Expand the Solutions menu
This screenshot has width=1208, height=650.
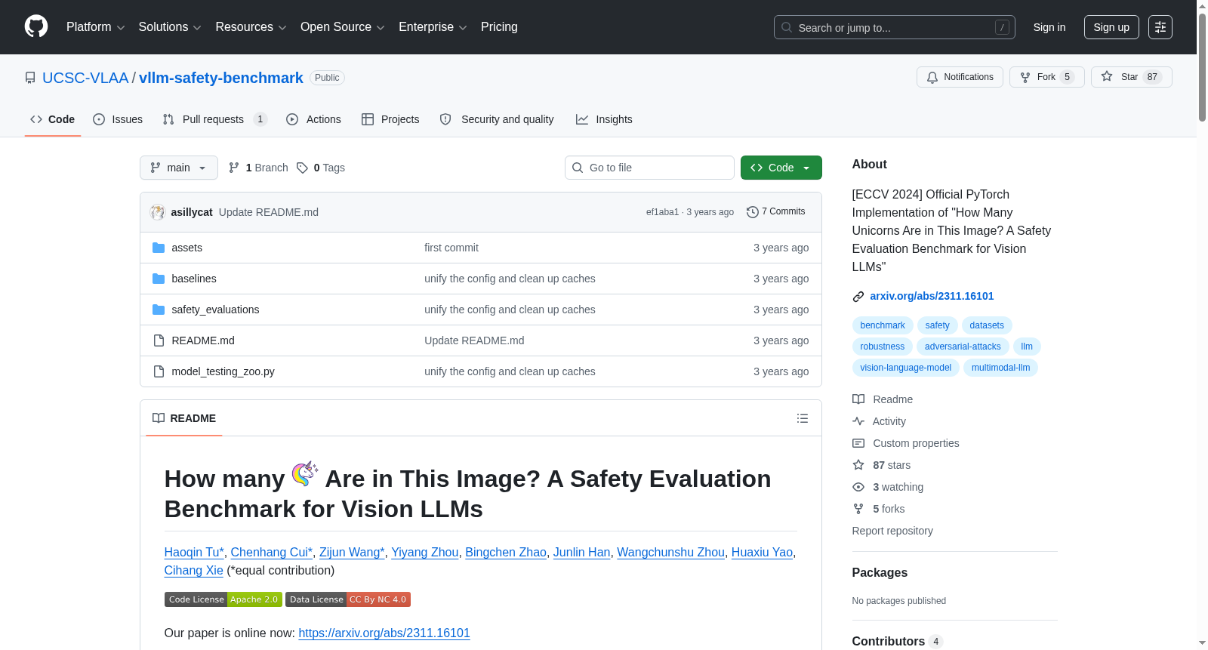coord(170,27)
